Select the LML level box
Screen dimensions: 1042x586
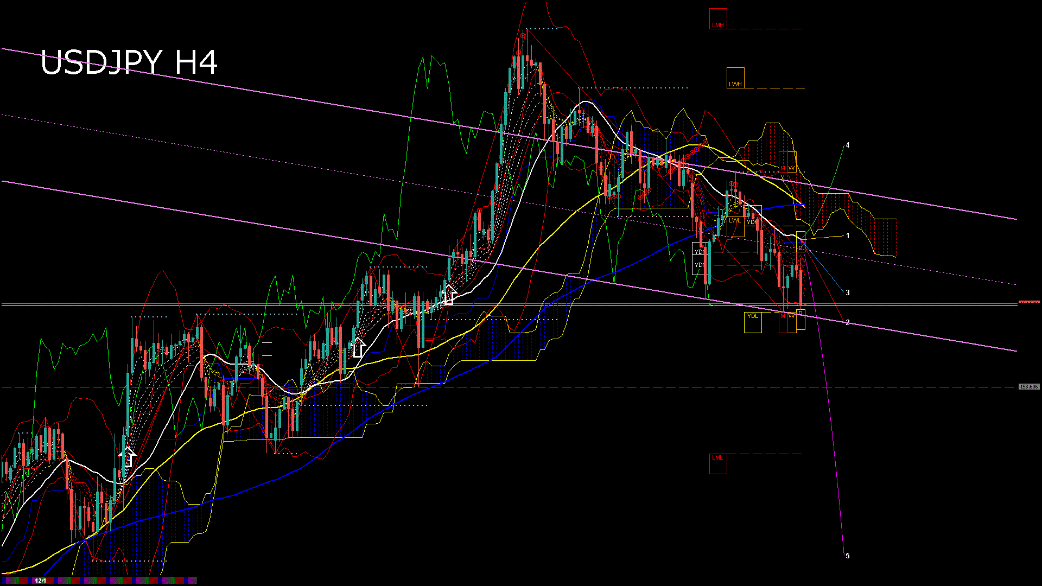click(717, 463)
